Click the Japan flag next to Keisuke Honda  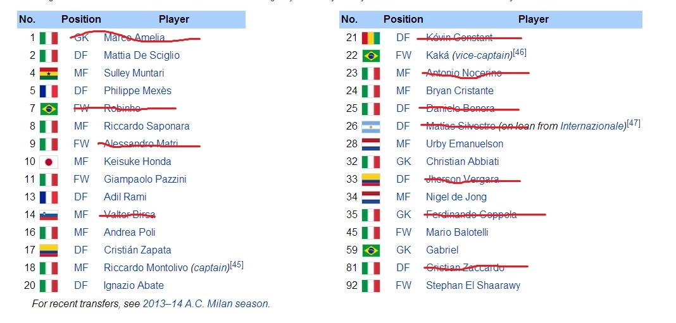click(x=49, y=162)
